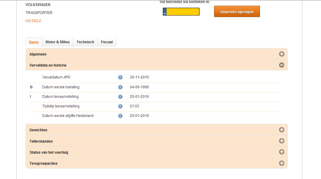Screen dimensions: 321x179
Task: Expand the Tellerstanden section
Action: (x=41, y=141)
